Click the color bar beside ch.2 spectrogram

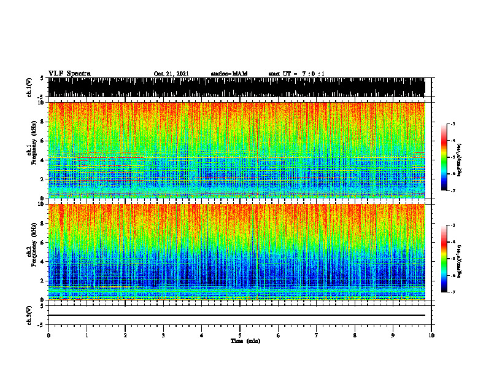tap(444, 259)
